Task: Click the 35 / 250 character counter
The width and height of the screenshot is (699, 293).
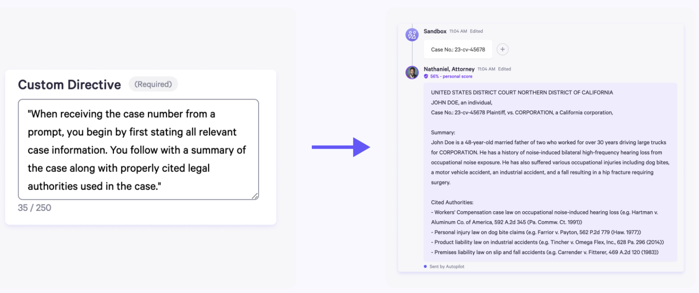Action: tap(35, 208)
